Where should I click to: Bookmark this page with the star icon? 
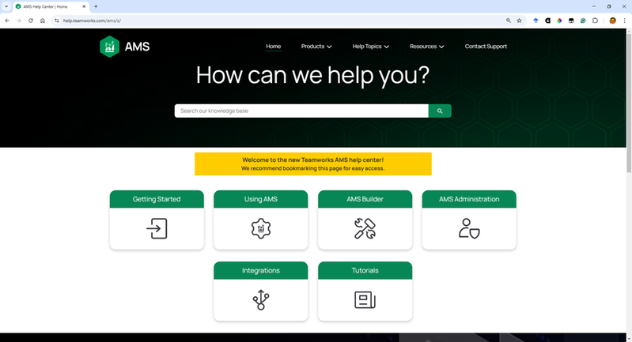click(520, 21)
